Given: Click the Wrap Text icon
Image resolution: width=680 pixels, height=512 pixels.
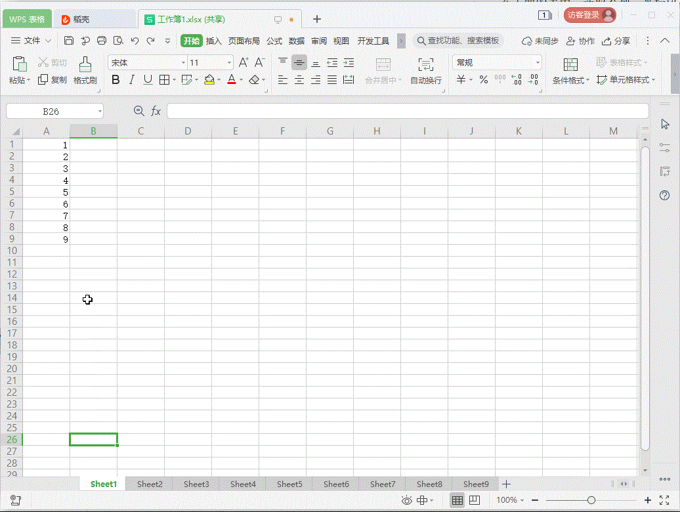Looking at the screenshot, I should click(426, 64).
